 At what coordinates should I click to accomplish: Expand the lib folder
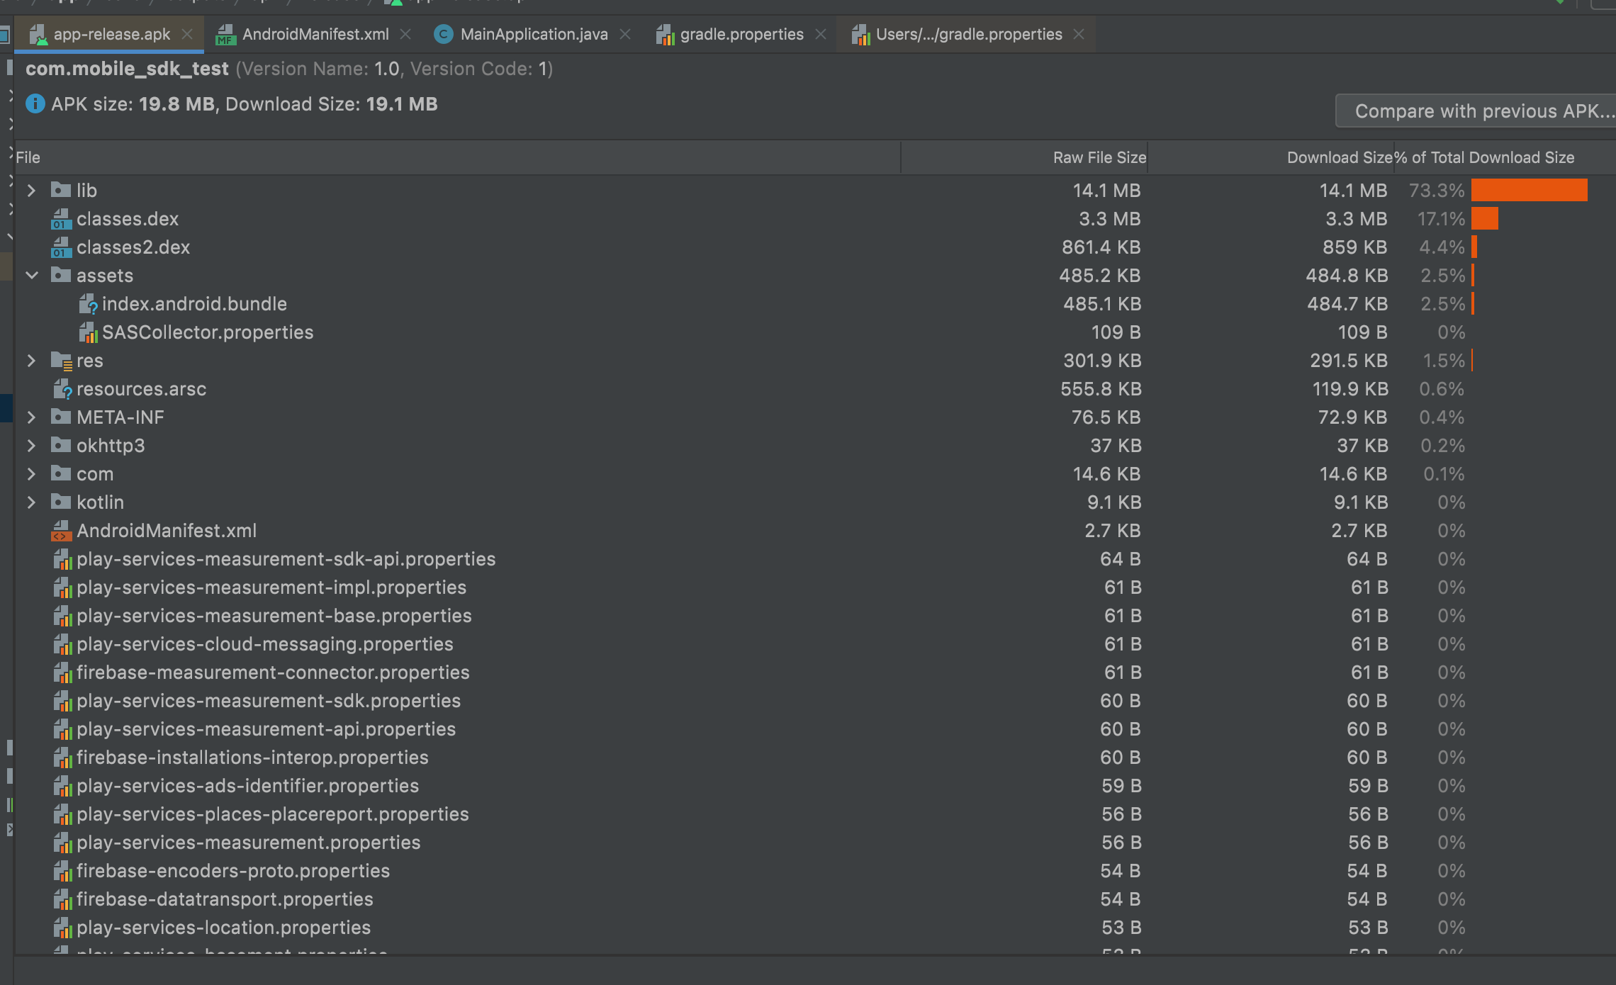pos(31,190)
